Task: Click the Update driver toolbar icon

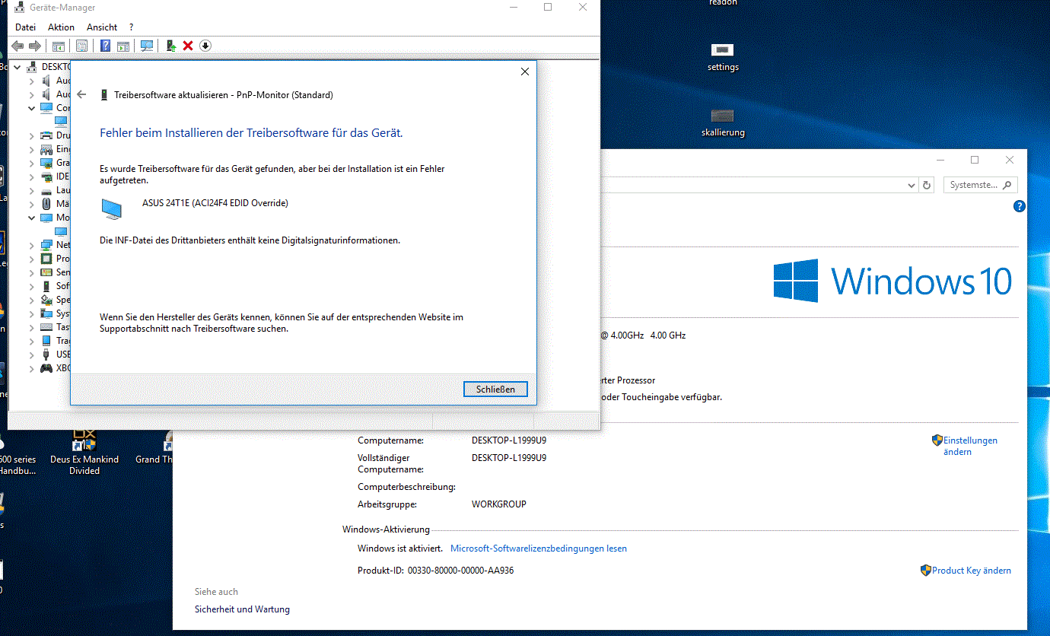Action: (x=171, y=46)
